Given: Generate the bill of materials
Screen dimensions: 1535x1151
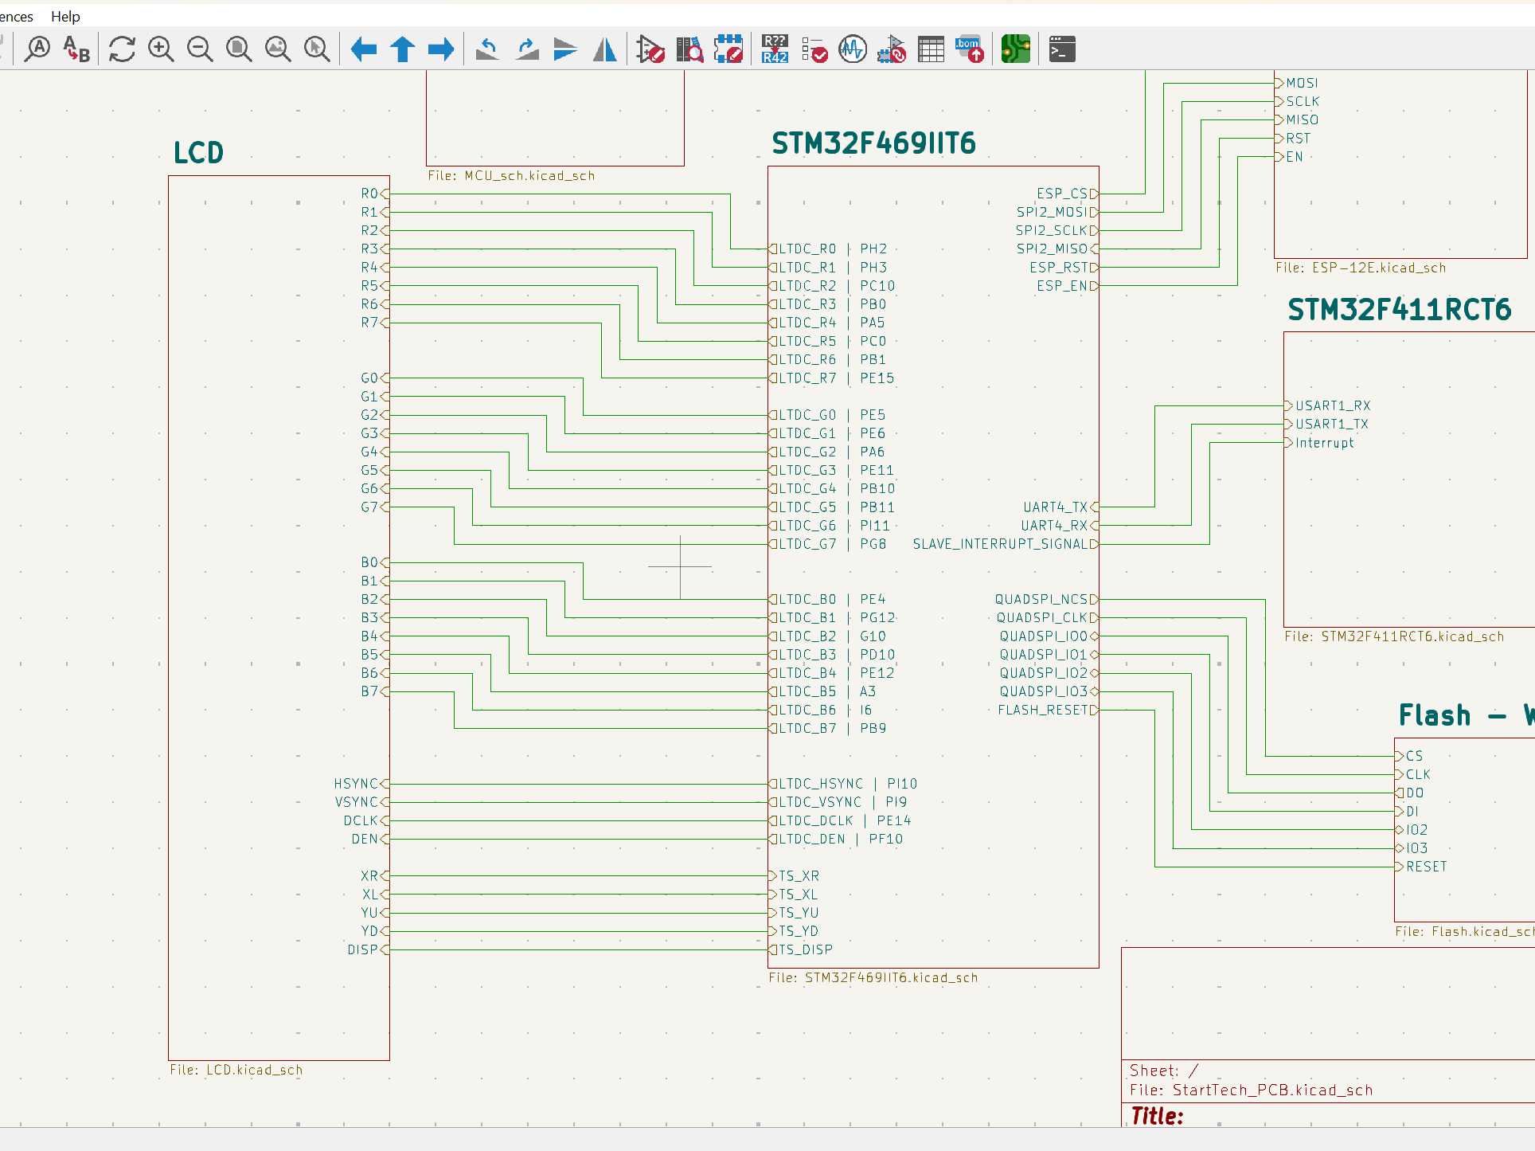Looking at the screenshot, I should tap(969, 49).
